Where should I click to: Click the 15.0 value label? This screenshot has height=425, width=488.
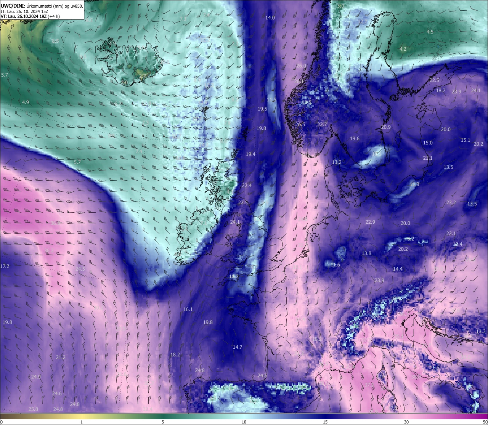click(x=428, y=143)
